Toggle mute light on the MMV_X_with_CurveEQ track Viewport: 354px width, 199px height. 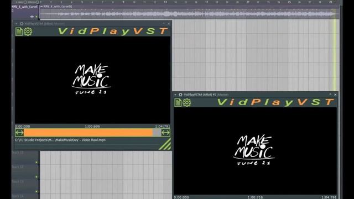(37, 17)
